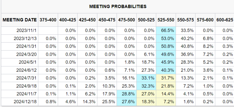Click the 375-400 column header

click(48, 20)
